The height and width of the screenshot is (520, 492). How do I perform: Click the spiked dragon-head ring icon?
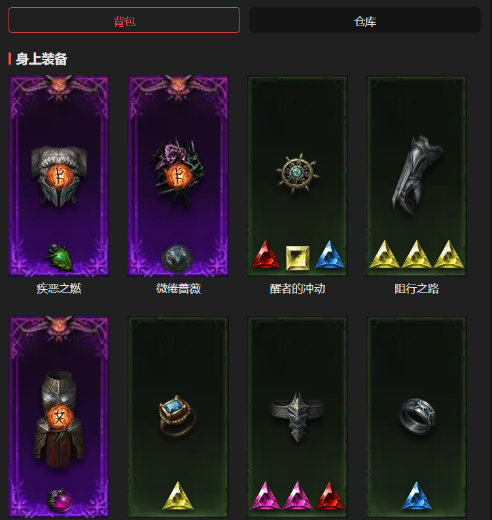pyautogui.click(x=297, y=417)
